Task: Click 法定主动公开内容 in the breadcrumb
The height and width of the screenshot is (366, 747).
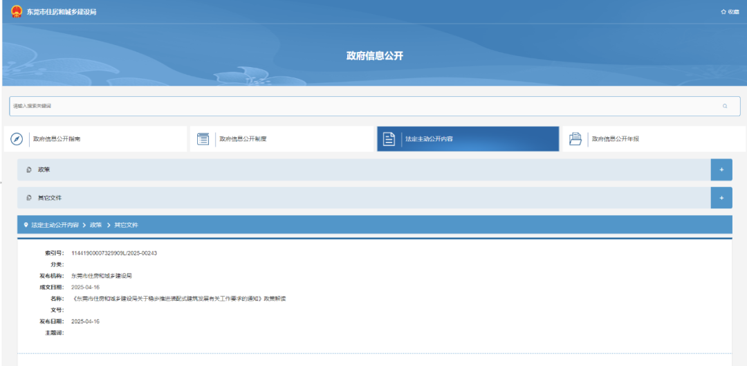Action: pyautogui.click(x=55, y=226)
